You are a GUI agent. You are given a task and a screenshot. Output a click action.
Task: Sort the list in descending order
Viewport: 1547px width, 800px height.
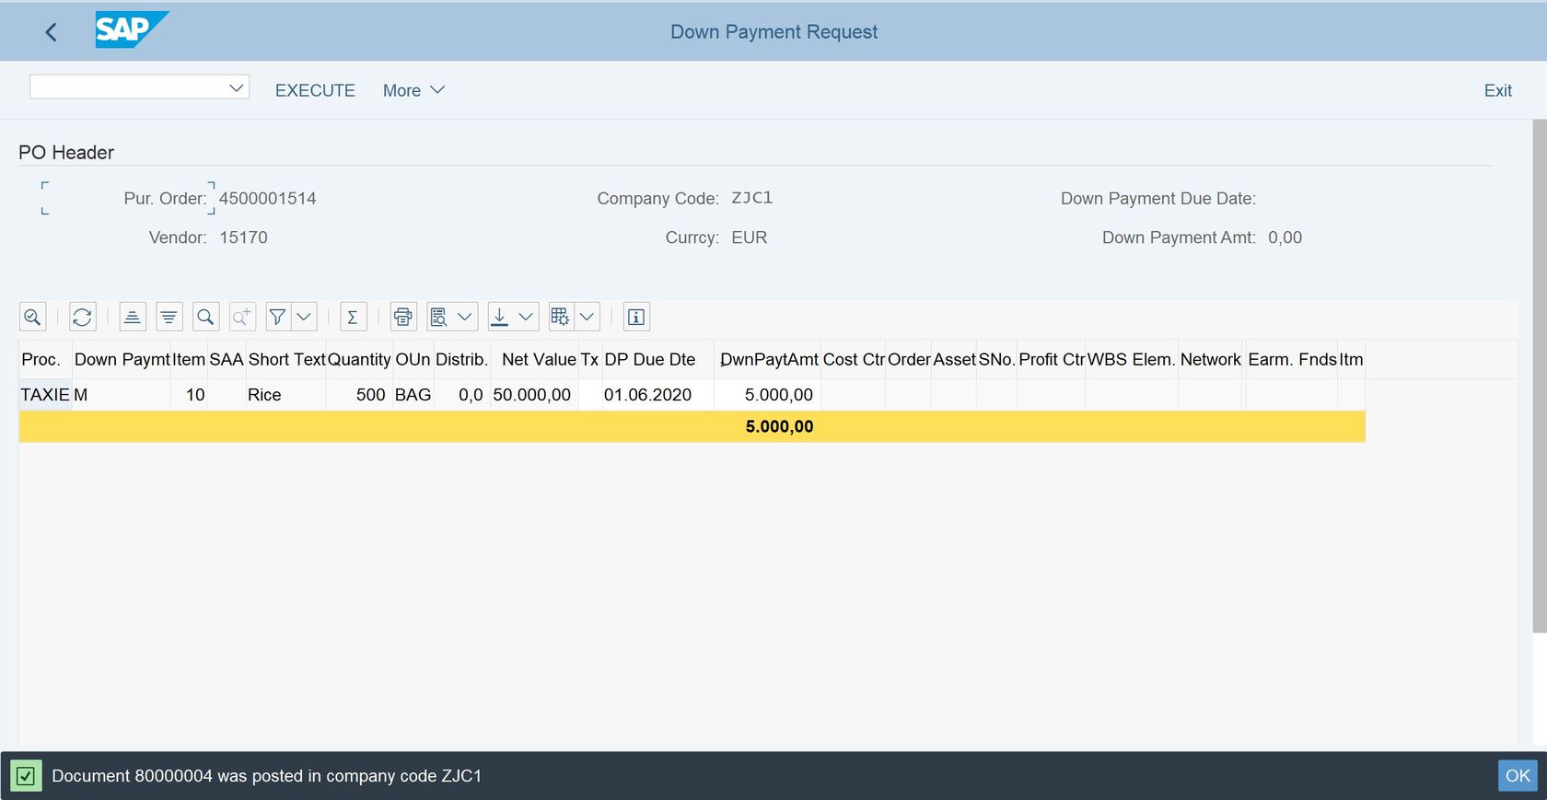[x=169, y=317]
